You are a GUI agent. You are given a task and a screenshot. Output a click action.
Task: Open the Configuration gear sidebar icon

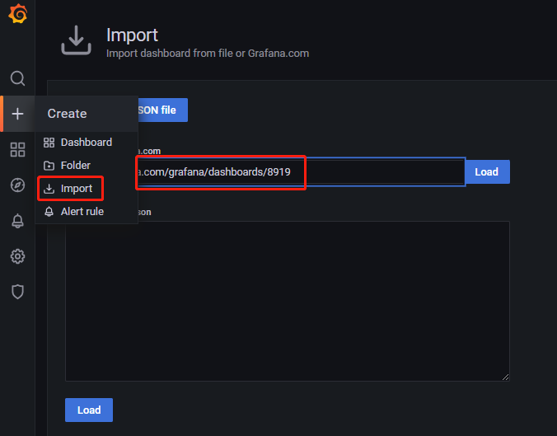tap(17, 256)
